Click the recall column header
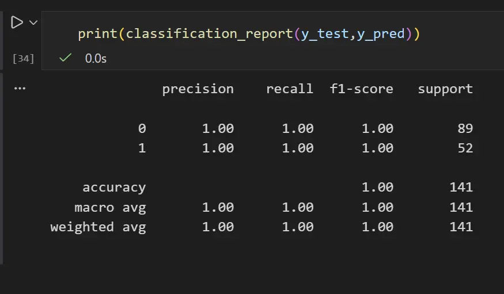 point(289,89)
